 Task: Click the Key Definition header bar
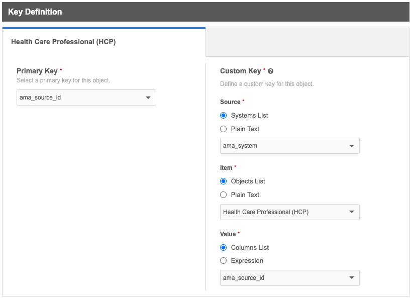click(x=205, y=12)
